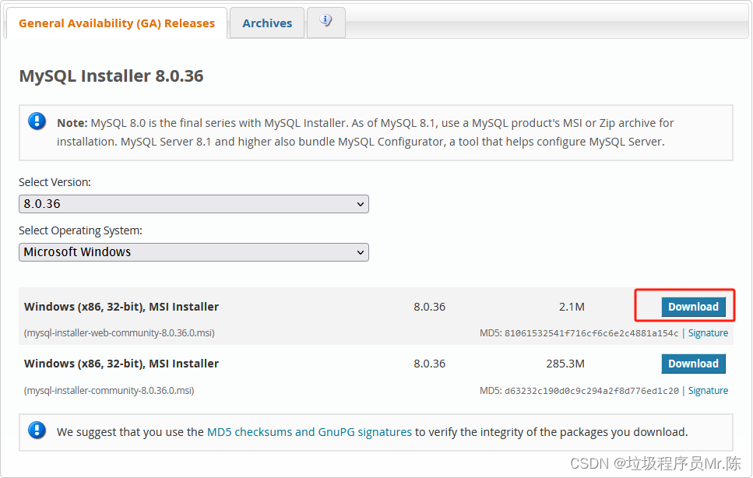This screenshot has width=753, height=478.
Task: Click version 8.0.36 in the 2.1M row
Action: pos(429,307)
